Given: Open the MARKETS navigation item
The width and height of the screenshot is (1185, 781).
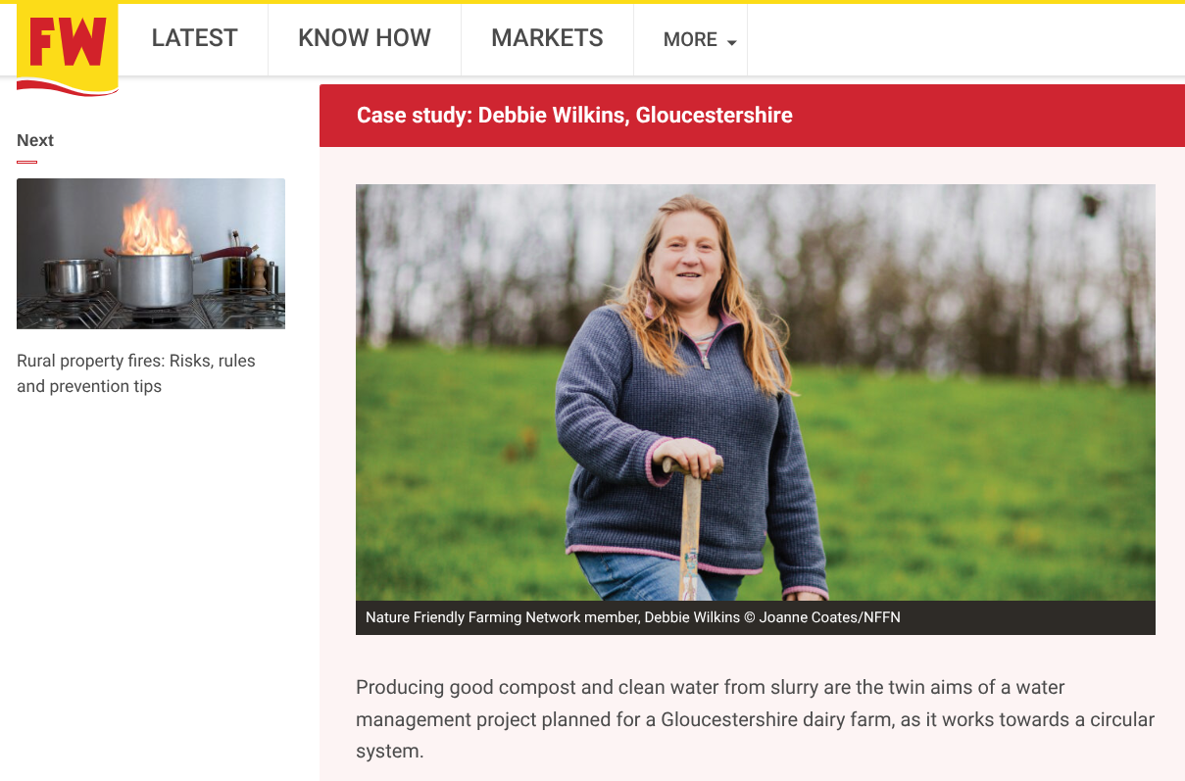Looking at the screenshot, I should pyautogui.click(x=547, y=38).
